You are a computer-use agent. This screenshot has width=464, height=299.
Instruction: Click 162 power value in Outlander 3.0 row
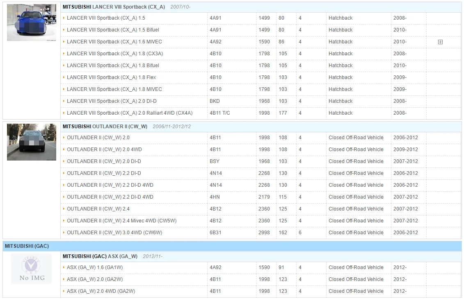283,233
